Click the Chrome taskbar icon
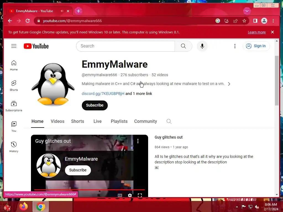Viewport: 283px width, 212px height. 41,206
